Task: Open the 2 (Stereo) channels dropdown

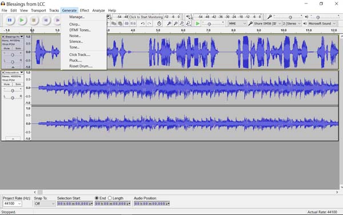Action: pos(292,23)
